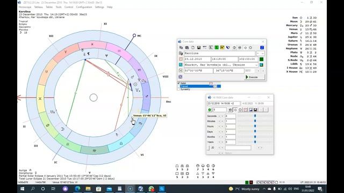The image size is (344, 193).
Task: Open the Tableau menu
Action: pos(38,7)
